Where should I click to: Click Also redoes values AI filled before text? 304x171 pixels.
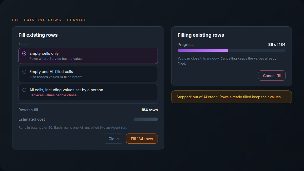56,77
